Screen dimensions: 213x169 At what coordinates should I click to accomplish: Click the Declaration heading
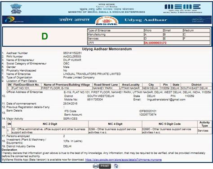9,150
